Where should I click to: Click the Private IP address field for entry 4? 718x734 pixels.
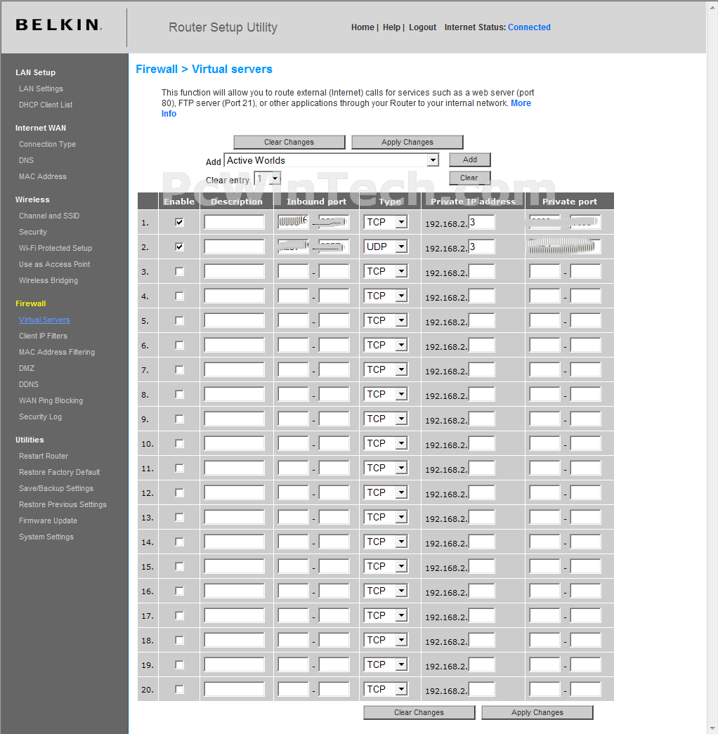pos(482,296)
